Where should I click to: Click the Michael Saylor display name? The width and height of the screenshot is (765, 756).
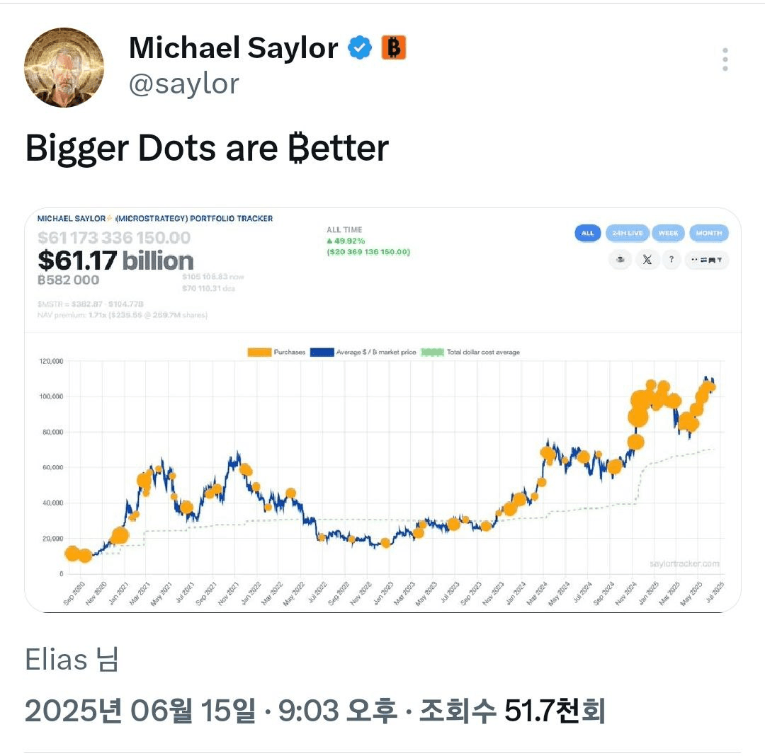click(233, 47)
